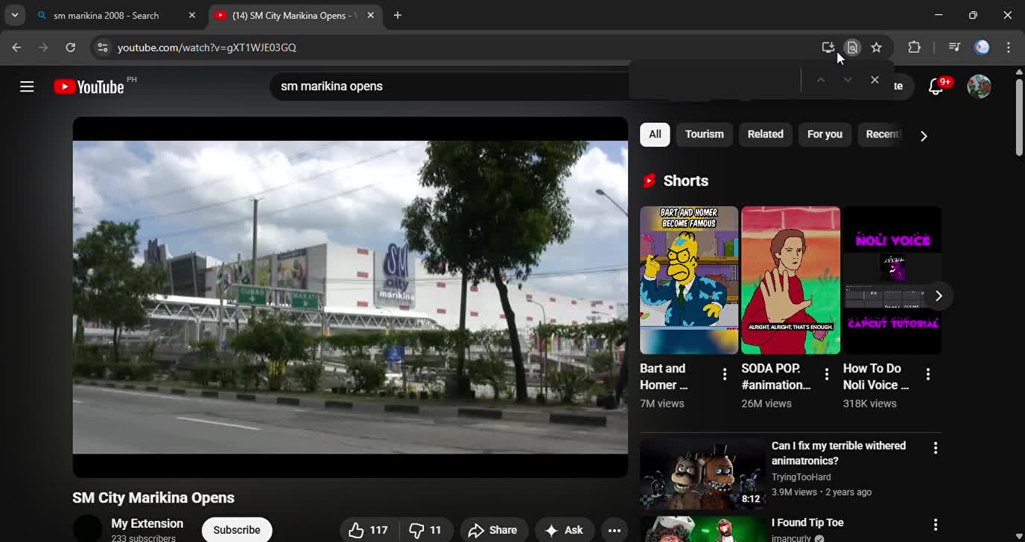
Task: Open the media controls icon
Action: point(954,47)
